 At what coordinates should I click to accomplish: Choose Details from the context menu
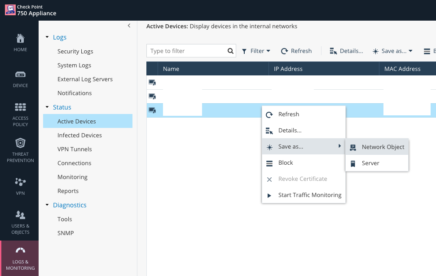pyautogui.click(x=304, y=130)
